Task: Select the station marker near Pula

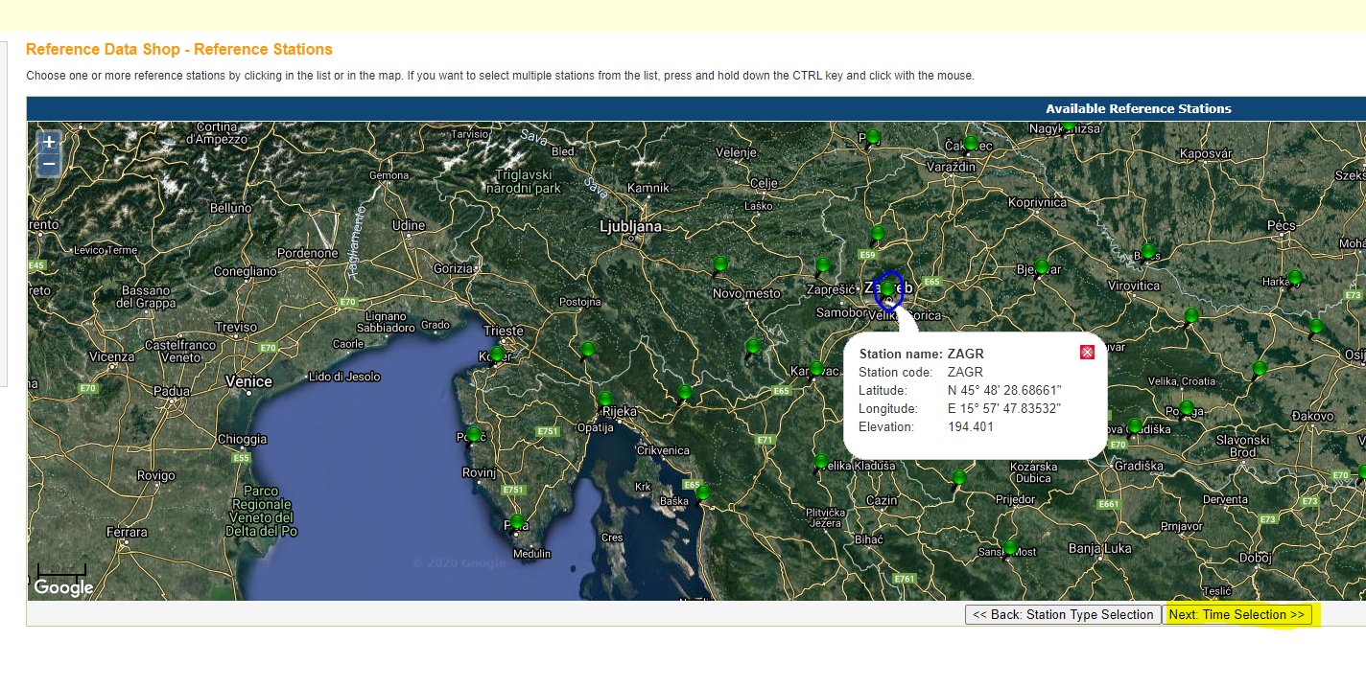Action: (517, 522)
